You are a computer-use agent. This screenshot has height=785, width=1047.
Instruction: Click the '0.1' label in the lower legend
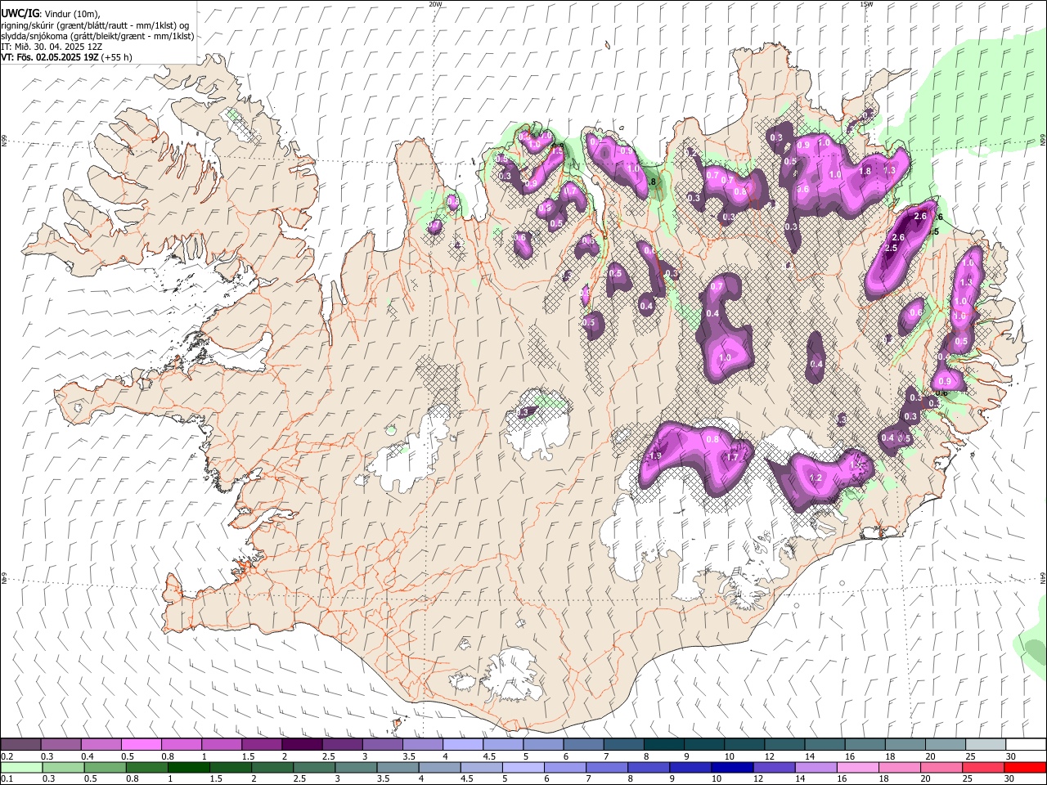click(x=7, y=779)
